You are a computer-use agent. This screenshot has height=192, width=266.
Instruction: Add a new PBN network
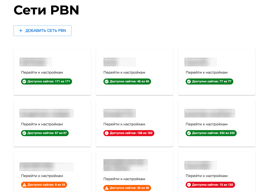42,30
